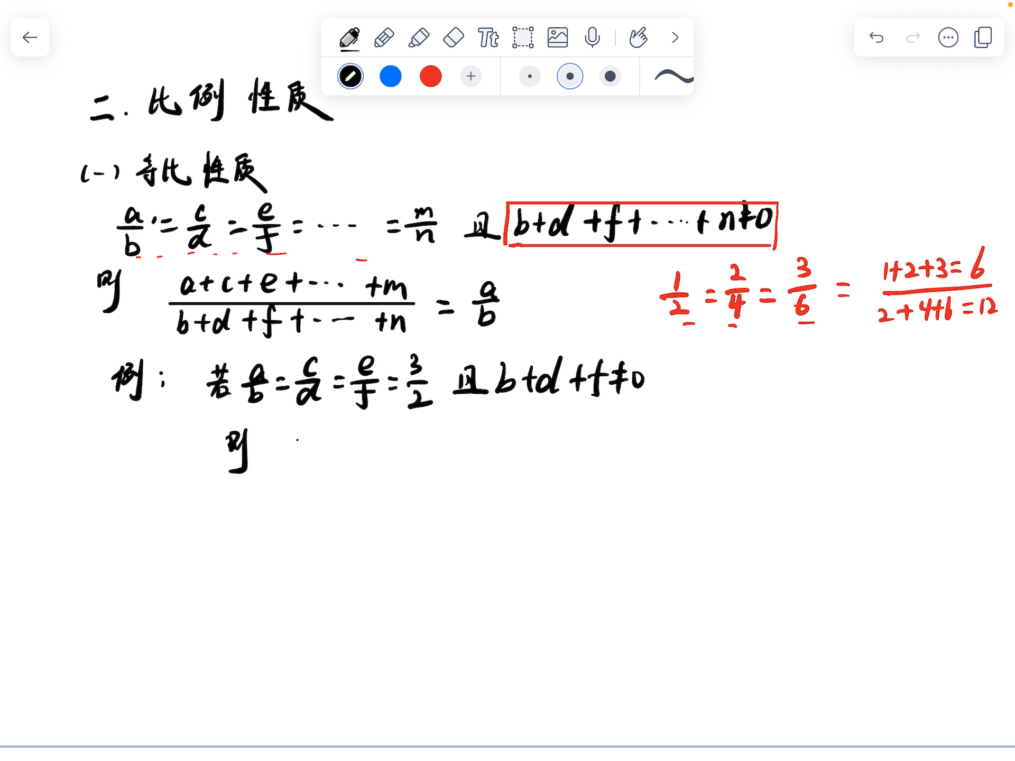Choose the red pen color
This screenshot has width=1015, height=761.
(x=431, y=77)
